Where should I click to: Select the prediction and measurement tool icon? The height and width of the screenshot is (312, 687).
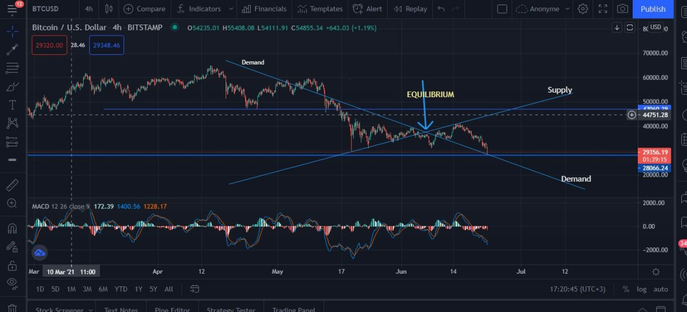tap(12, 141)
